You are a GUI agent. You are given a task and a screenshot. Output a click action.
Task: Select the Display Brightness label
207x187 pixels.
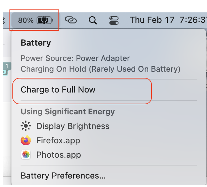(x=72, y=126)
